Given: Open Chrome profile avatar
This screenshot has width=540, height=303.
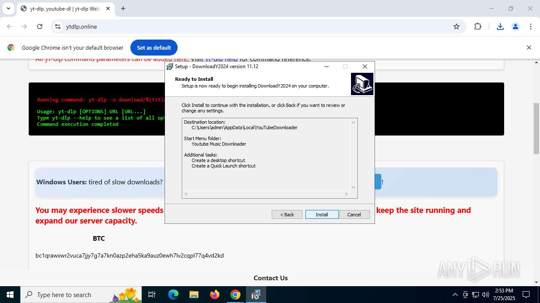Looking at the screenshot, I should [x=516, y=27].
